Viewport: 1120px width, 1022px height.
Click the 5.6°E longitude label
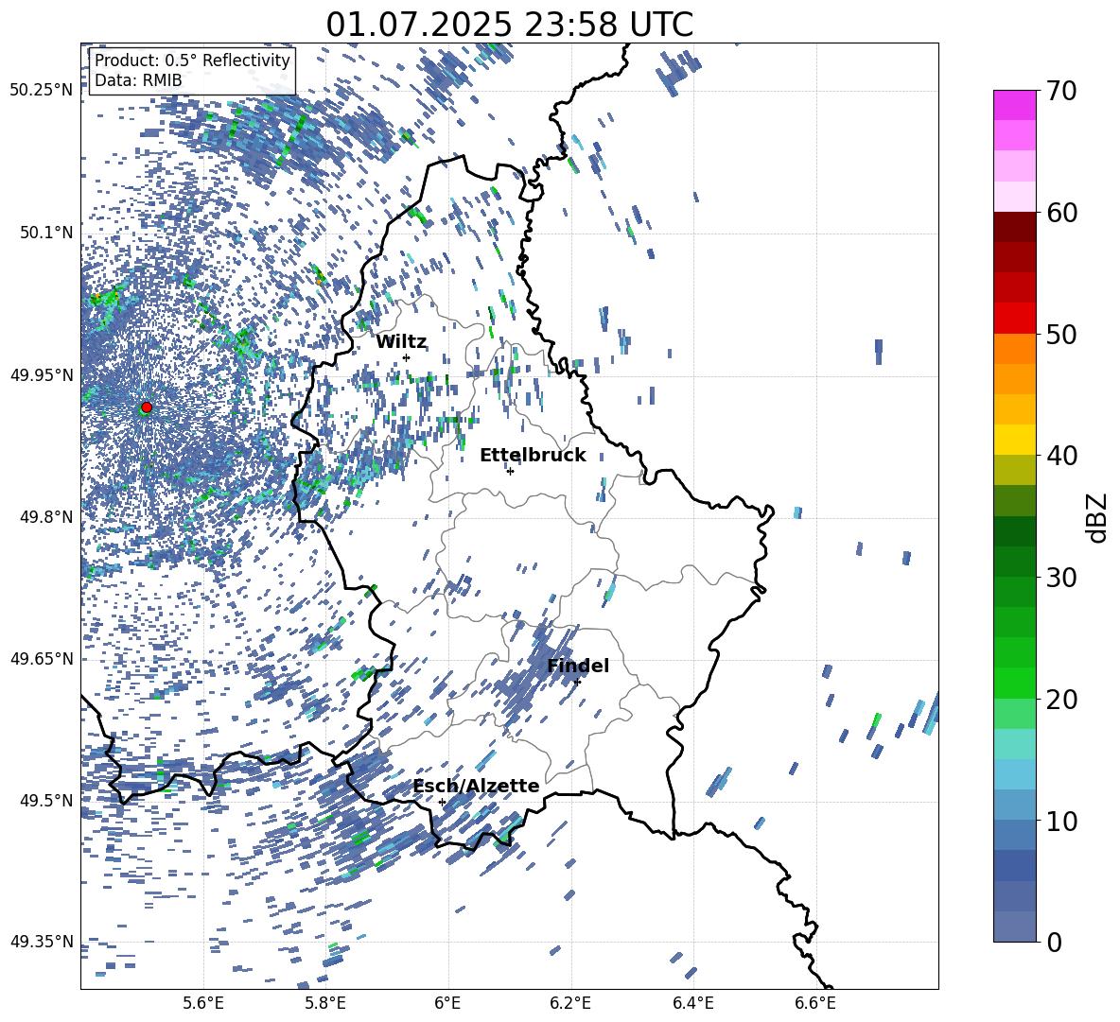[203, 1003]
